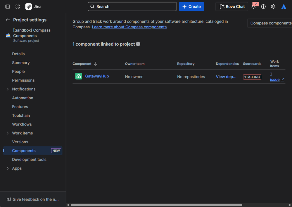Viewport: 292px width, 207px height.
Task: Click the Compass components button
Action: point(269,23)
